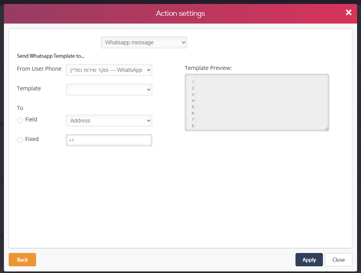The height and width of the screenshot is (273, 361).
Task: Select the Field radio button
Action: (20, 120)
